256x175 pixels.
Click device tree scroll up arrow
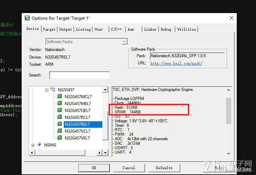105,90
